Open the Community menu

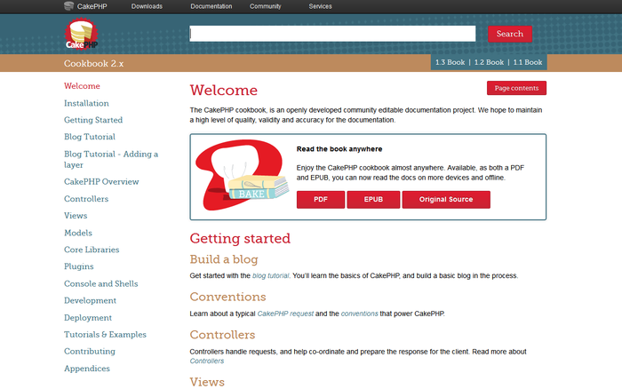[x=265, y=6]
